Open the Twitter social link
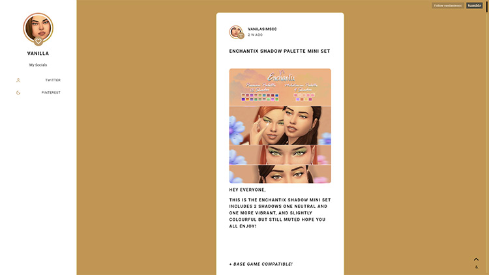 (53, 80)
